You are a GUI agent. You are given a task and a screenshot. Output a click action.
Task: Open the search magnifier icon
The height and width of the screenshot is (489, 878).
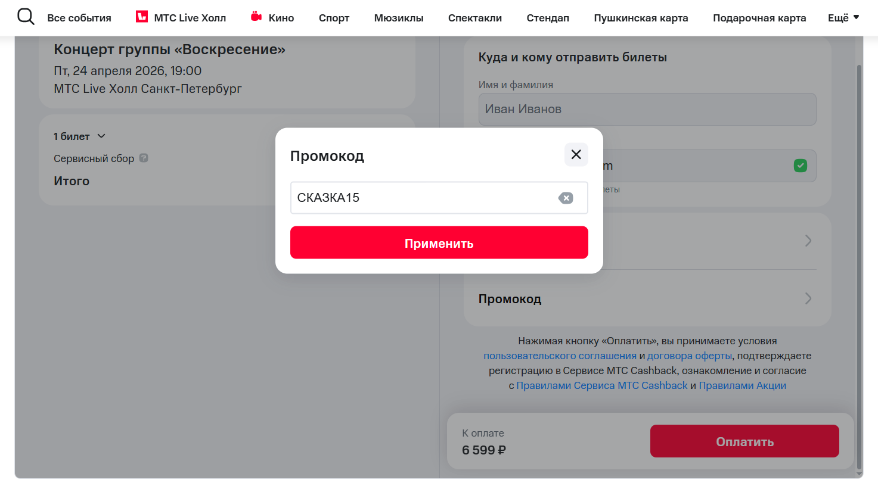26,17
